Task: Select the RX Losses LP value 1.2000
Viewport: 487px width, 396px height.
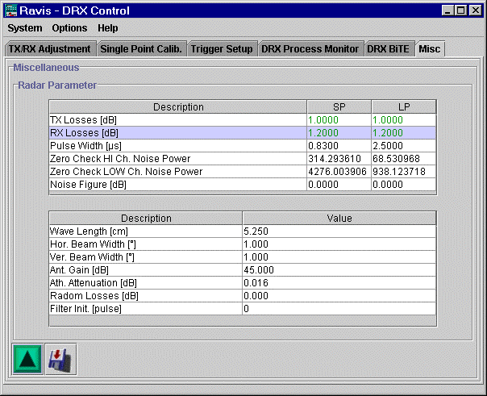Action: pos(404,133)
